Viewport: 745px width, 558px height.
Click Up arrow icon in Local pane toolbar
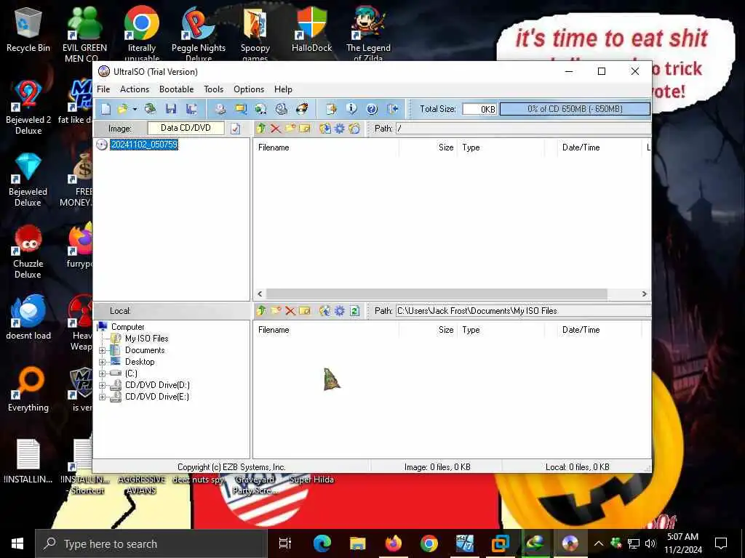tap(261, 311)
